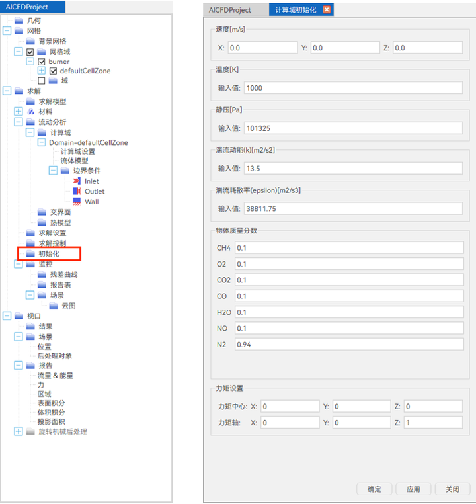Click the Outlet boundary condition icon

coord(77,191)
